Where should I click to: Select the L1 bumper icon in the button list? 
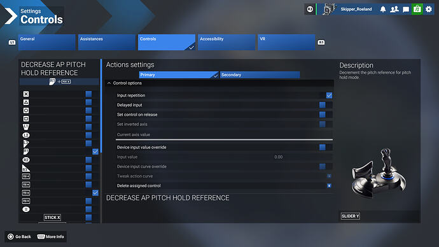point(26,127)
